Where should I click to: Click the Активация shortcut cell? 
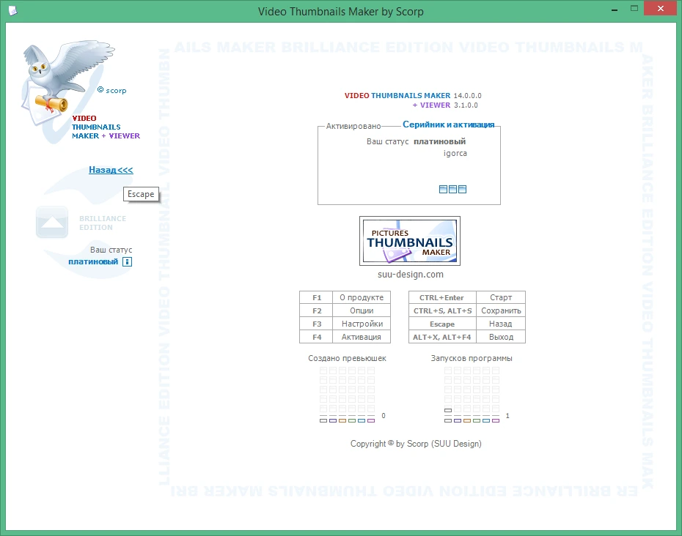(x=362, y=337)
